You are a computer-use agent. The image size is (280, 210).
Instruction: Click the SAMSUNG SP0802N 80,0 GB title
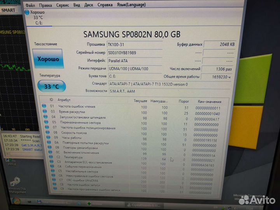pyautogui.click(x=132, y=34)
